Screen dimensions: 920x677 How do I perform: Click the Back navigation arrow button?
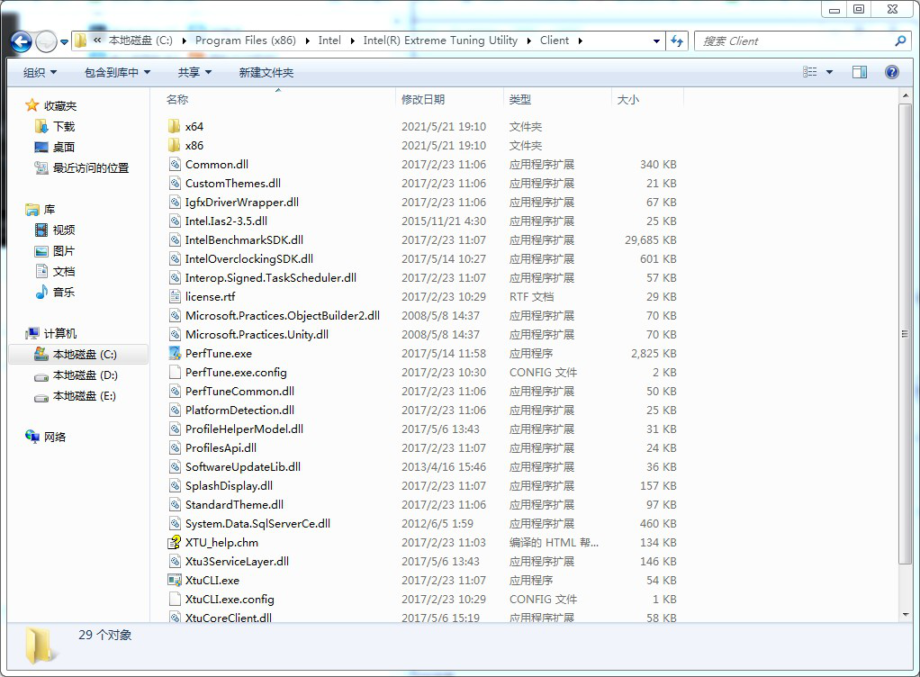pyautogui.click(x=21, y=41)
